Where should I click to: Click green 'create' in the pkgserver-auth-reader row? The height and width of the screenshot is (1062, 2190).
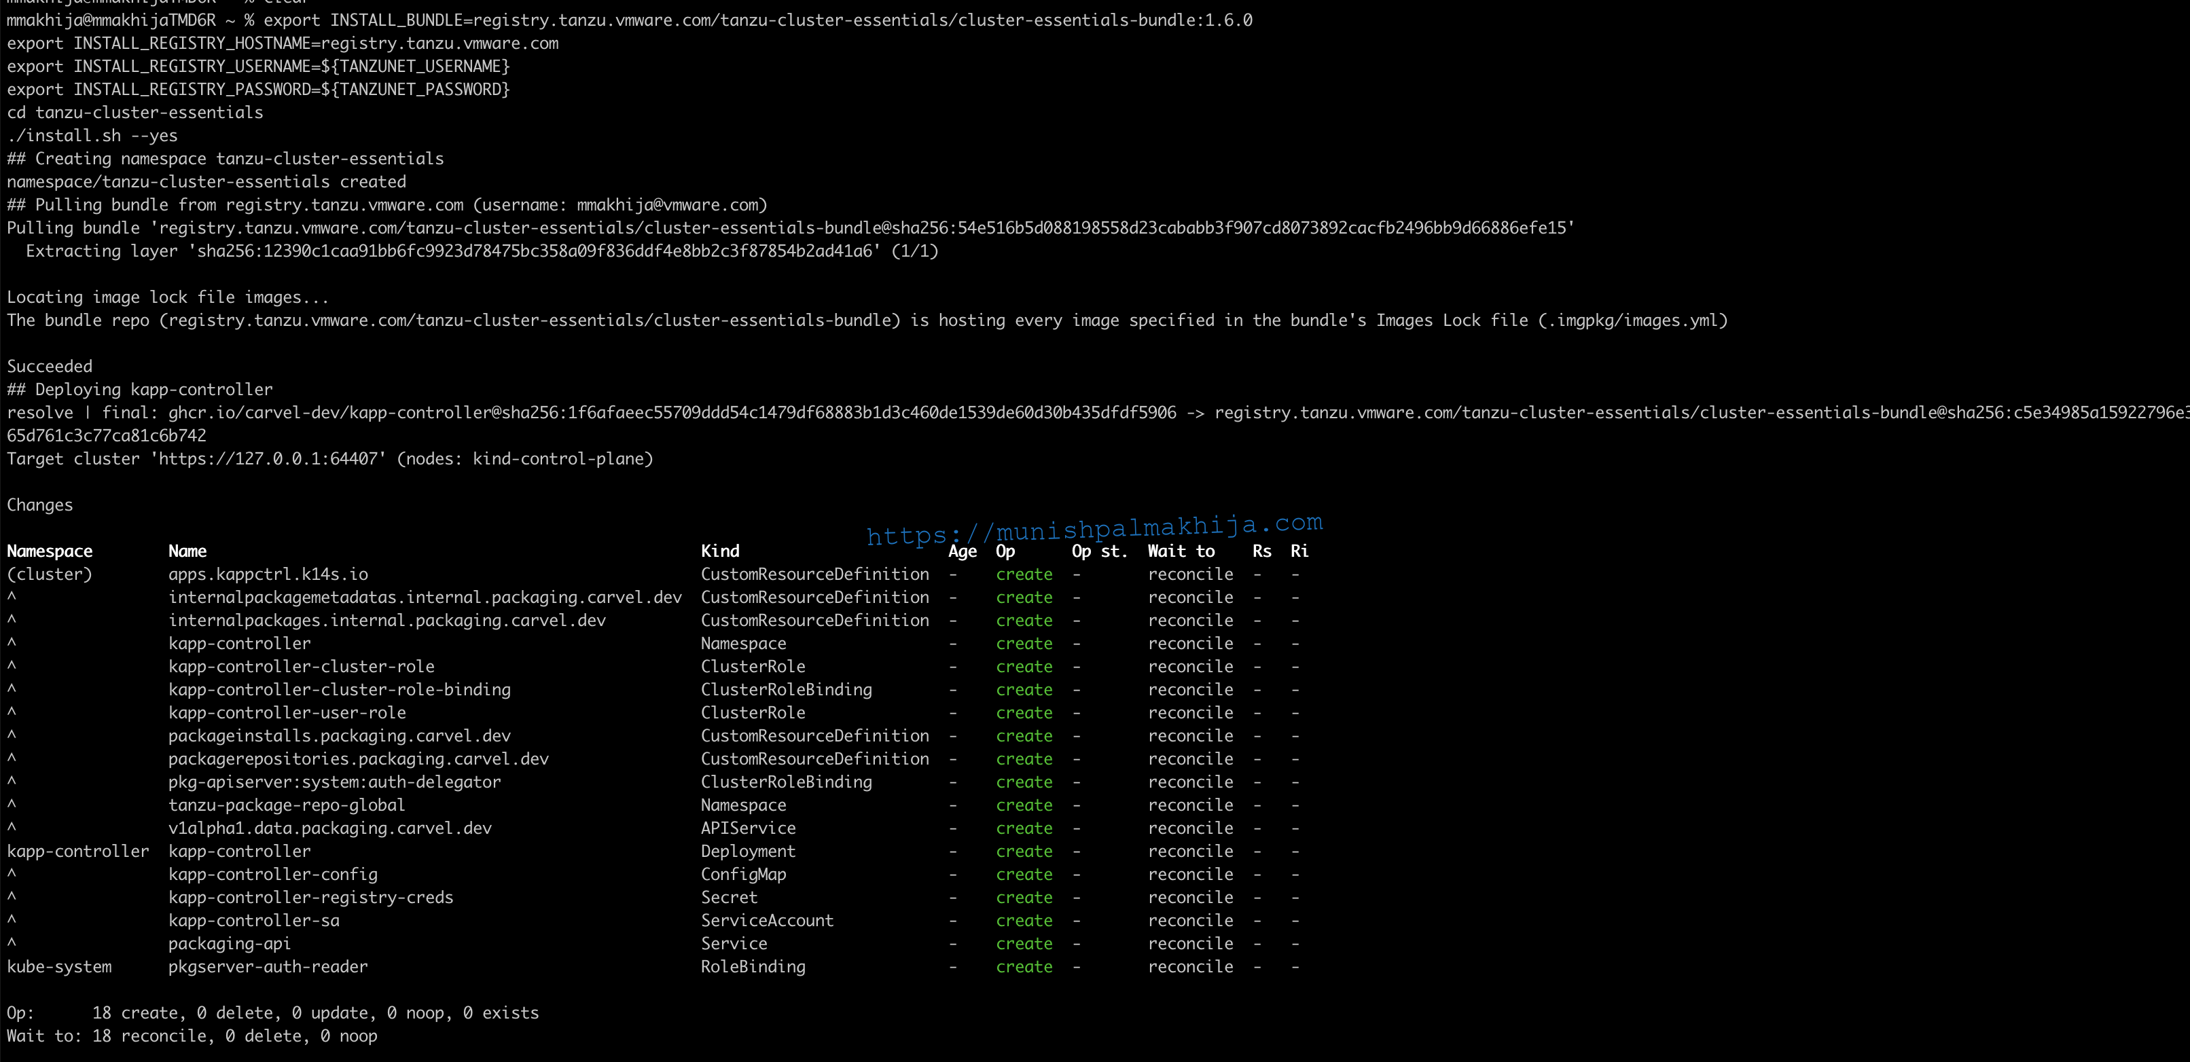click(x=1024, y=967)
